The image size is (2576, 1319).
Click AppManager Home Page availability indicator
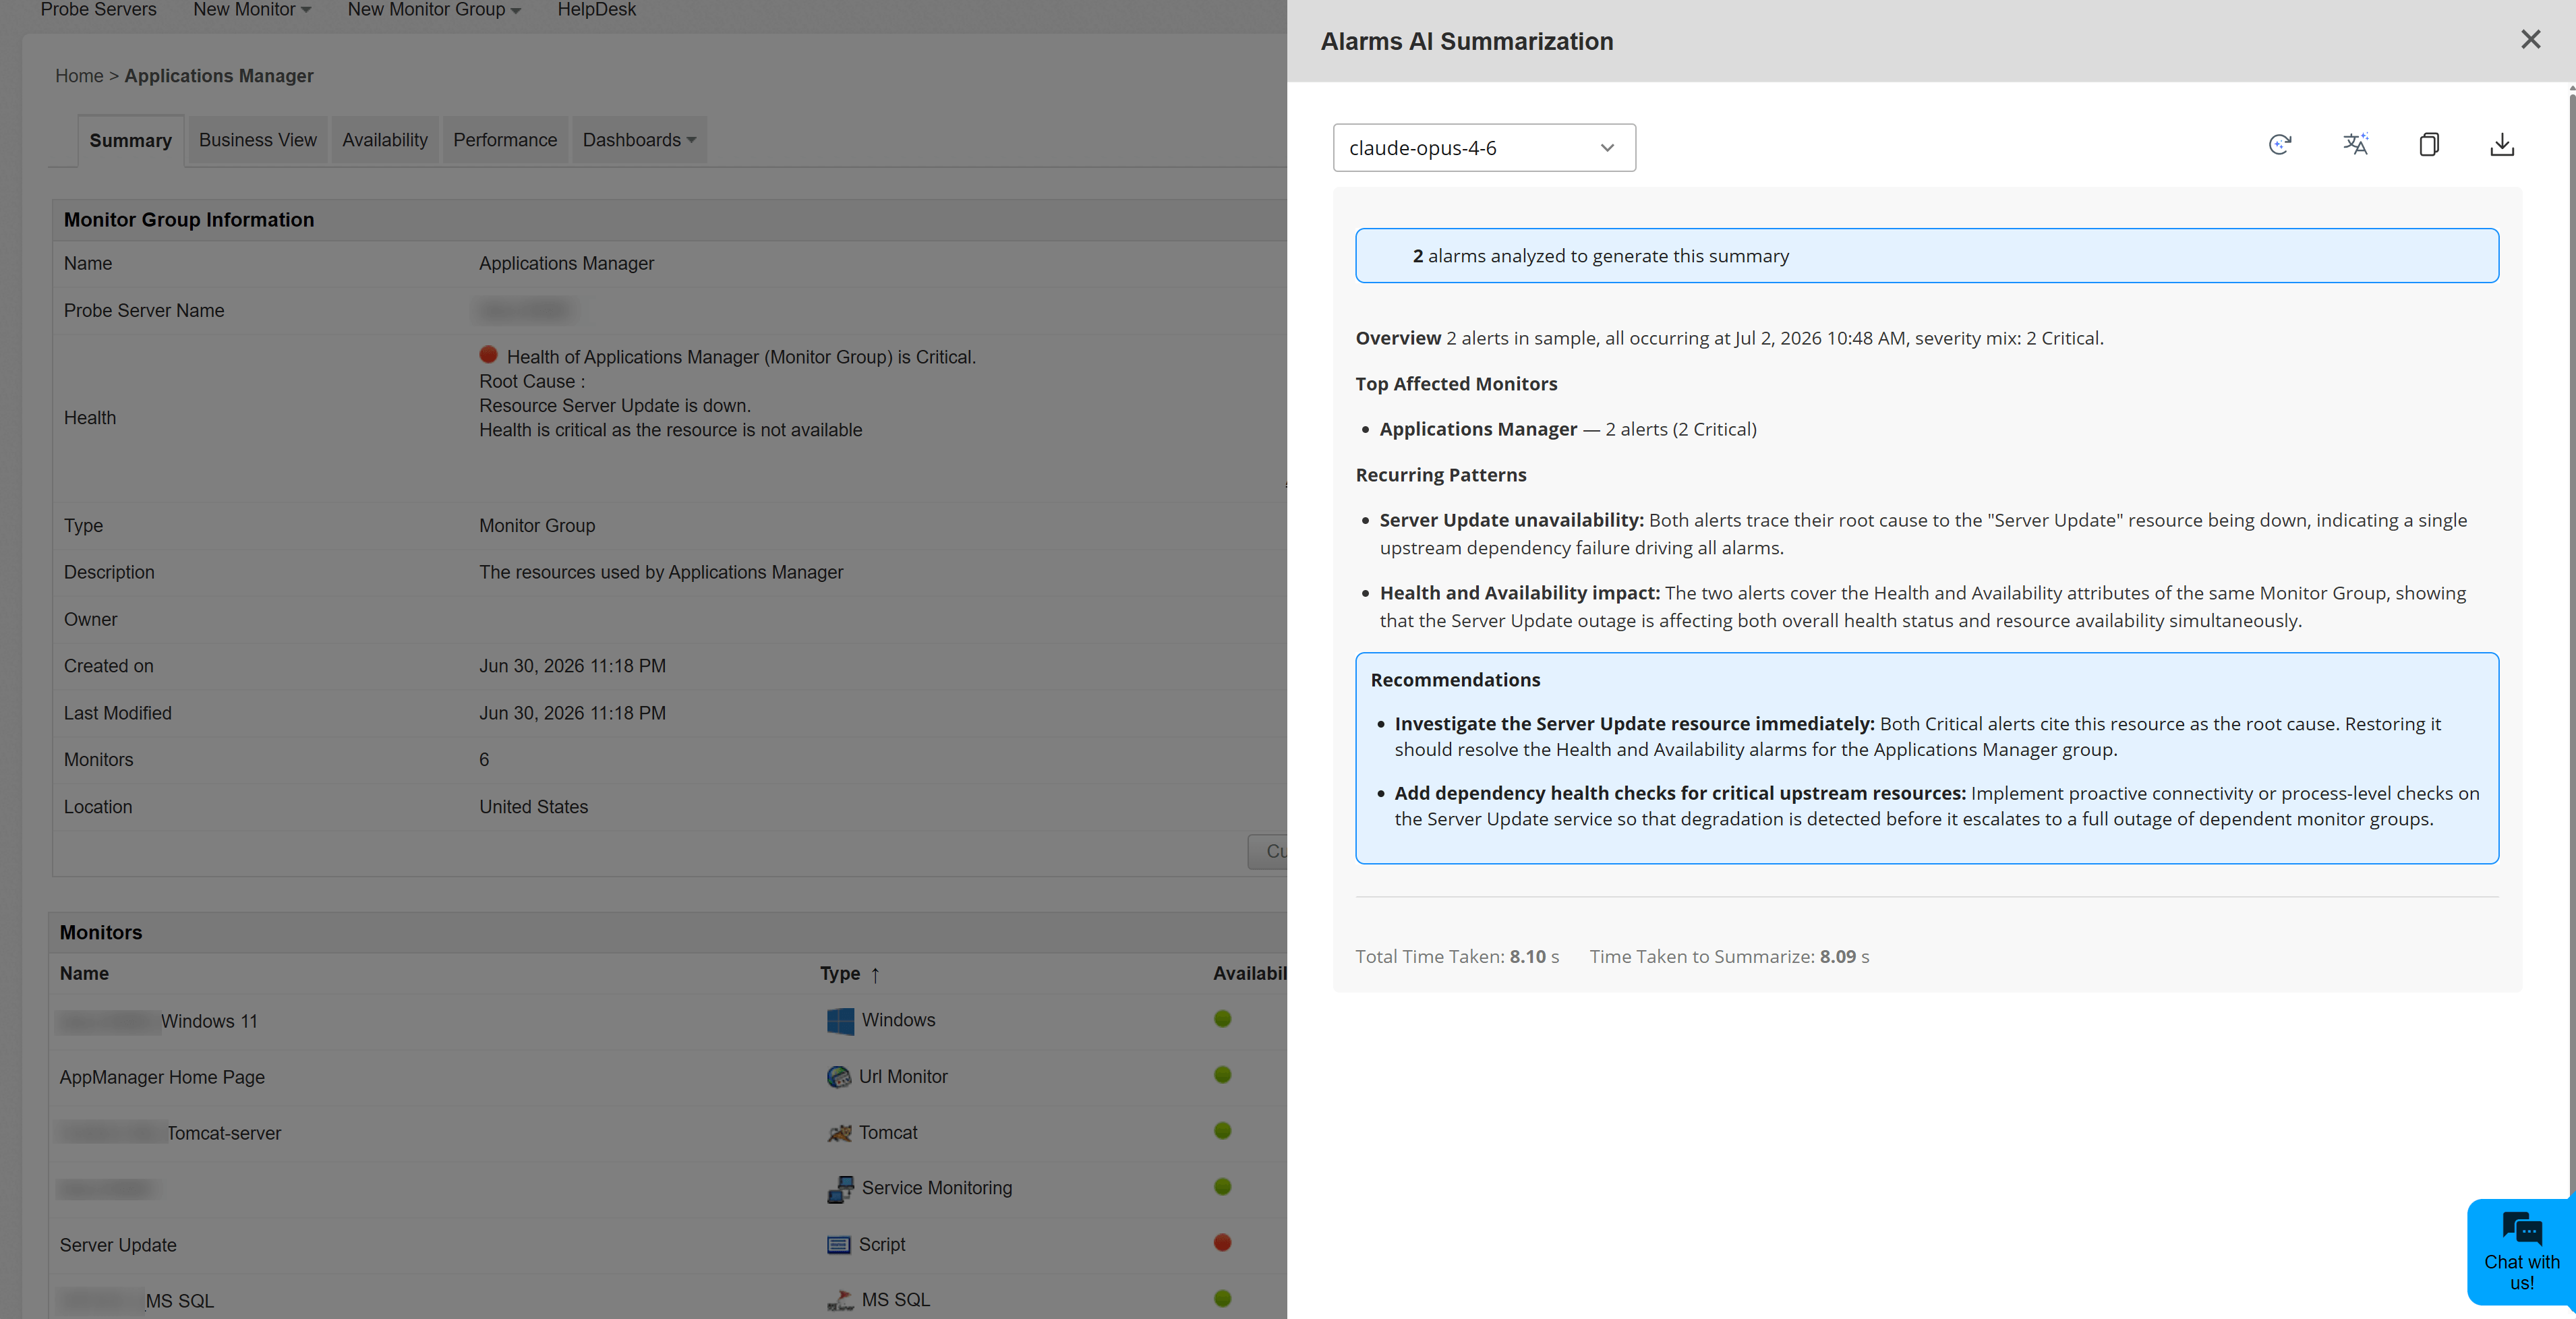click(x=1222, y=1075)
